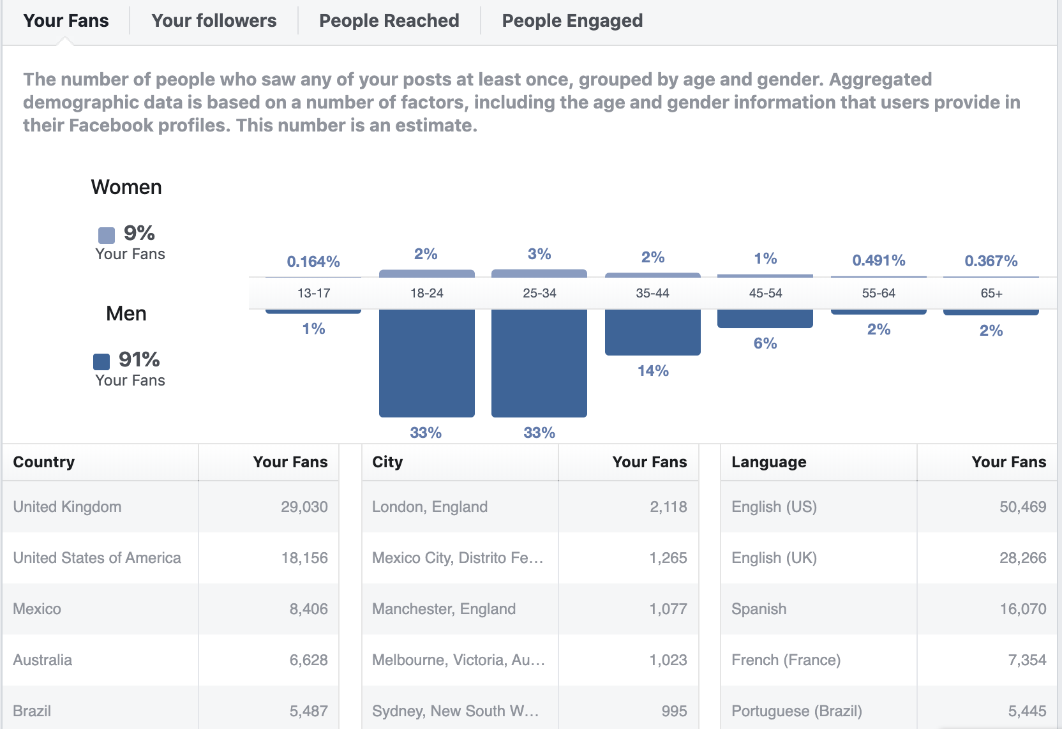Click the Spanish language row
Screen dimensions: 1062x729
coord(889,609)
